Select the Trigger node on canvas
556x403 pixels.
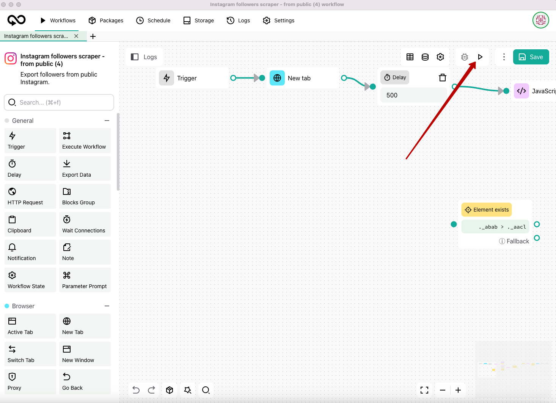(192, 78)
